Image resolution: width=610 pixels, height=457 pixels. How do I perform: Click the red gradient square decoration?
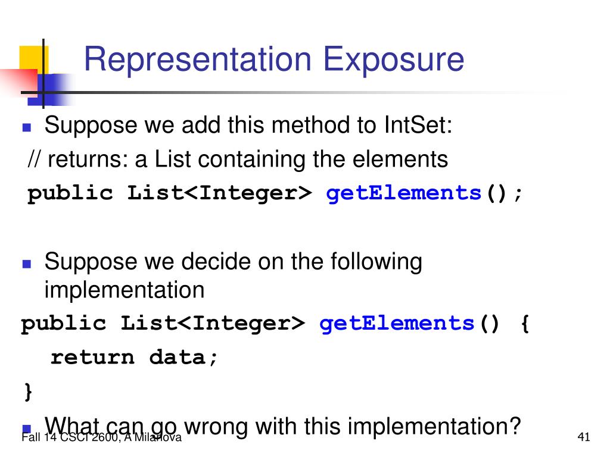tap(20, 82)
